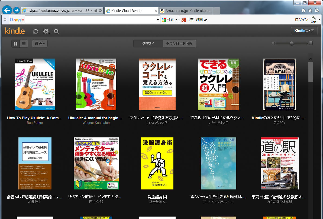
Task: Open How To Play Ukulele book cover
Action: tap(35, 85)
